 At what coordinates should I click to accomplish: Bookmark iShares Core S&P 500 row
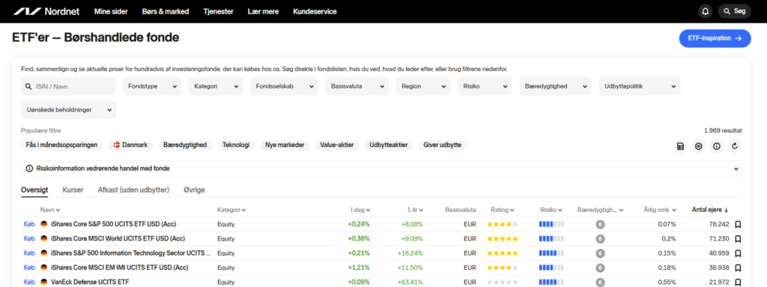click(738, 224)
